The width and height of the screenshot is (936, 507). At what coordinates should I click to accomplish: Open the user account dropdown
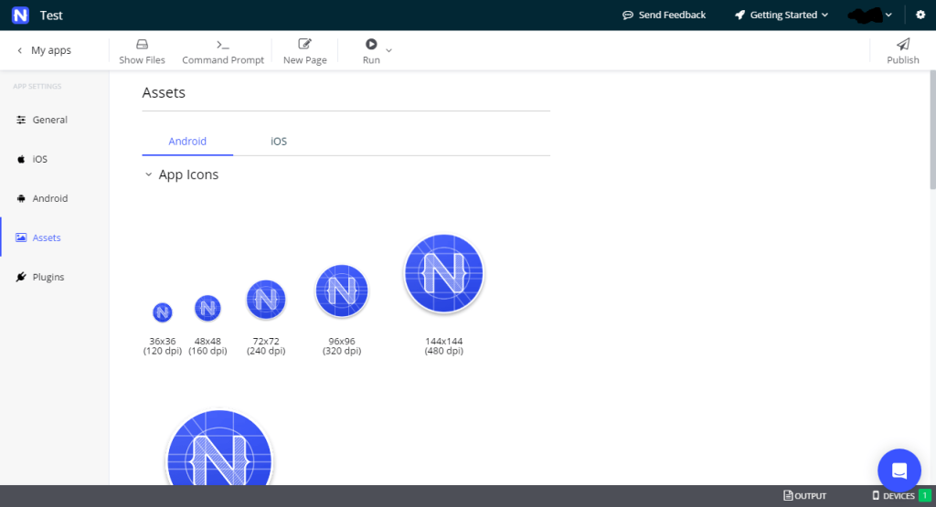click(x=870, y=15)
